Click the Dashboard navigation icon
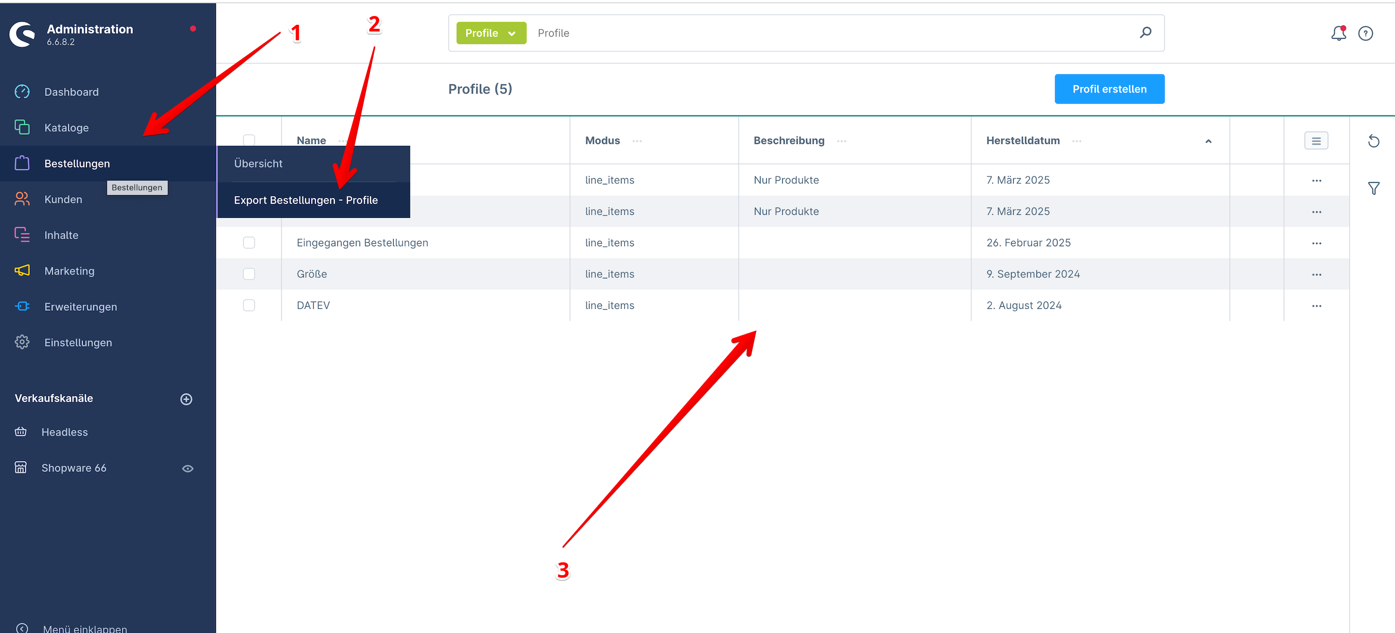Image resolution: width=1395 pixels, height=633 pixels. (x=24, y=91)
